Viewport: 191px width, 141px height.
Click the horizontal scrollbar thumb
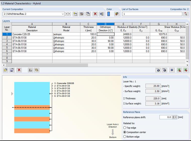click(47, 65)
